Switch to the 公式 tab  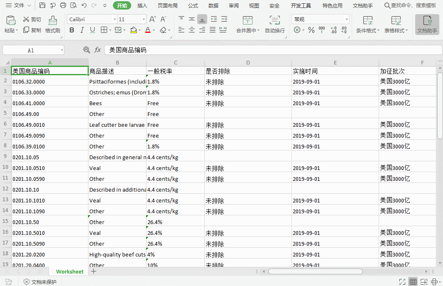tap(193, 6)
